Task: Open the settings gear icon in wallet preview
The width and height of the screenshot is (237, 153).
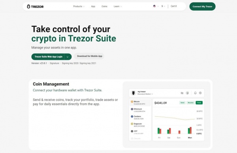Action: [x=200, y=93]
